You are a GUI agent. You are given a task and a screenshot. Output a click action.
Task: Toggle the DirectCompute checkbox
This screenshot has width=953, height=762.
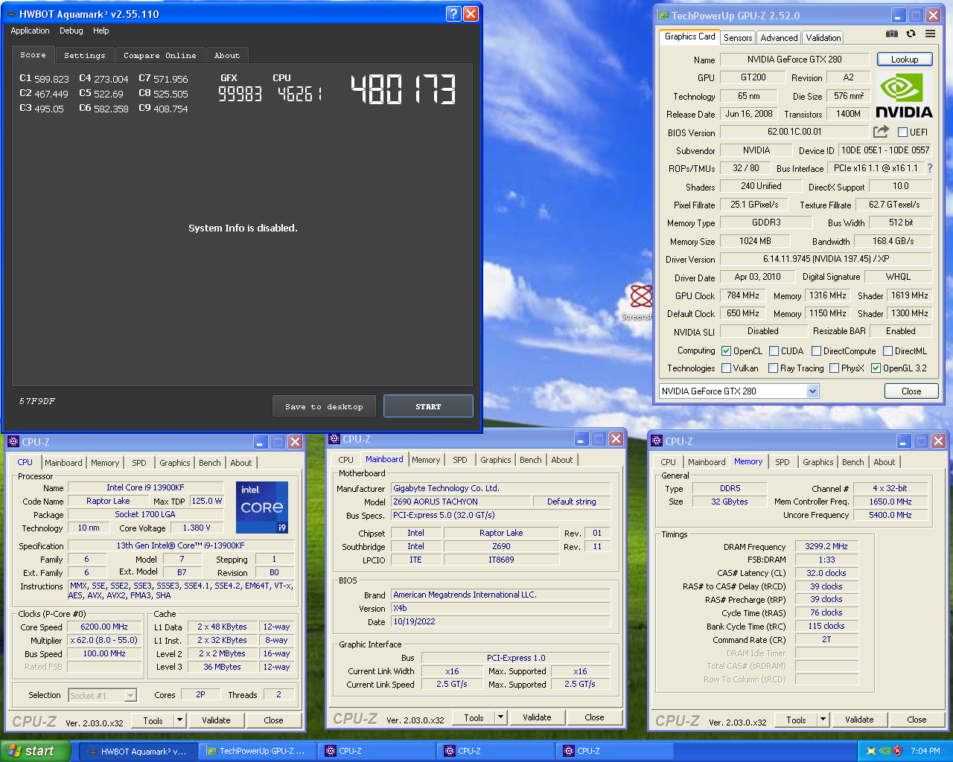816,351
